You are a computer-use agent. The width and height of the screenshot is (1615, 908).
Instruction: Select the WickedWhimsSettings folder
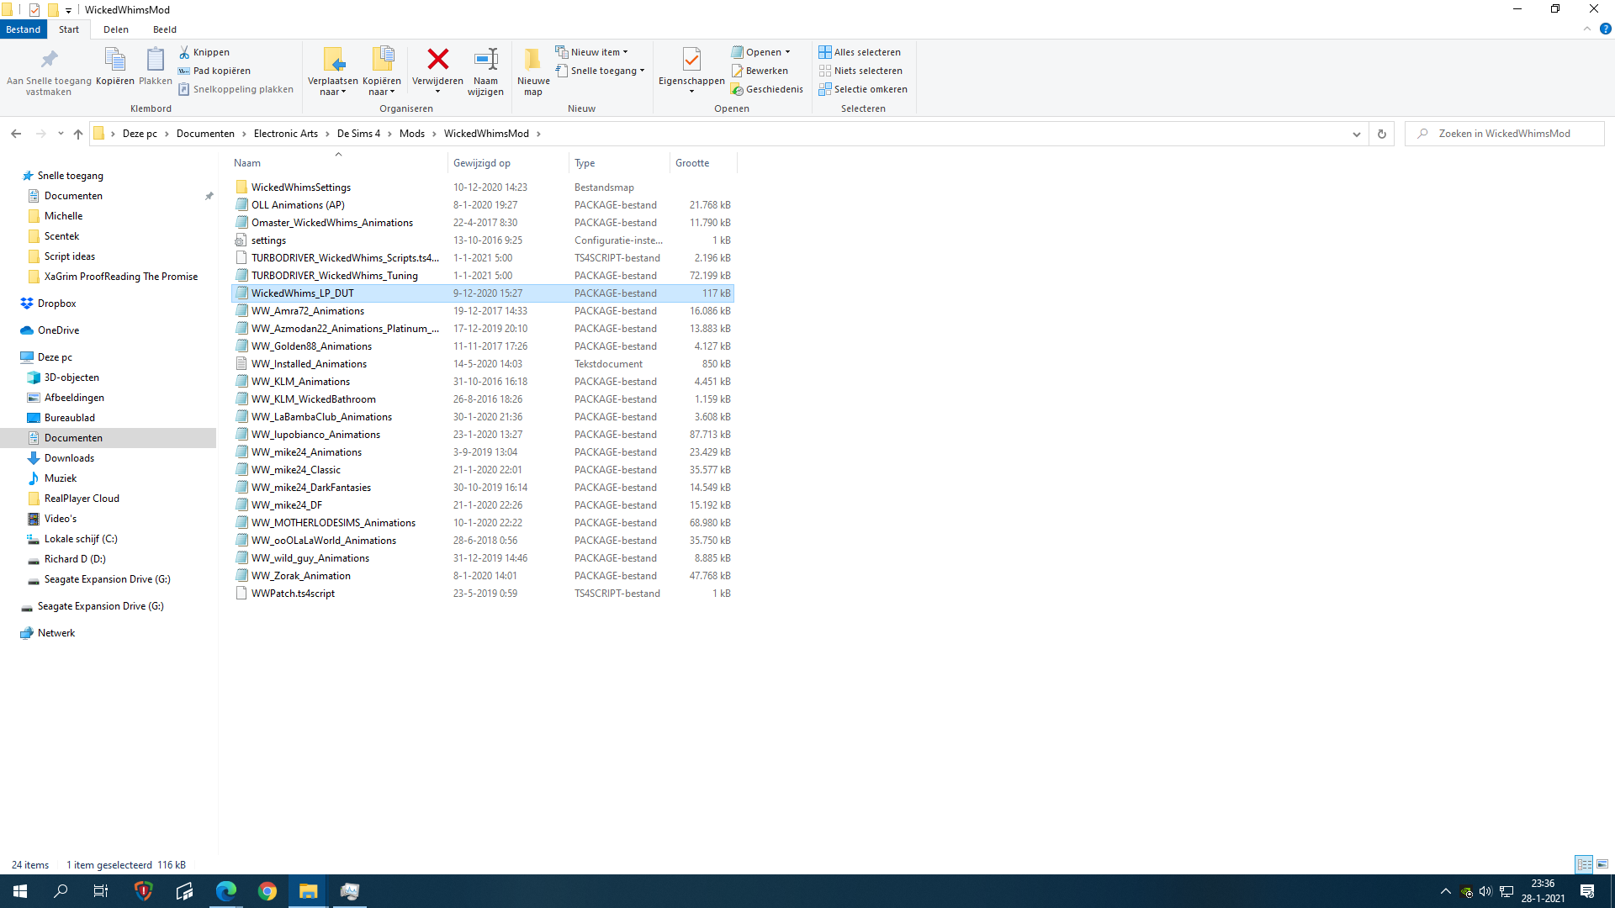click(x=482, y=187)
